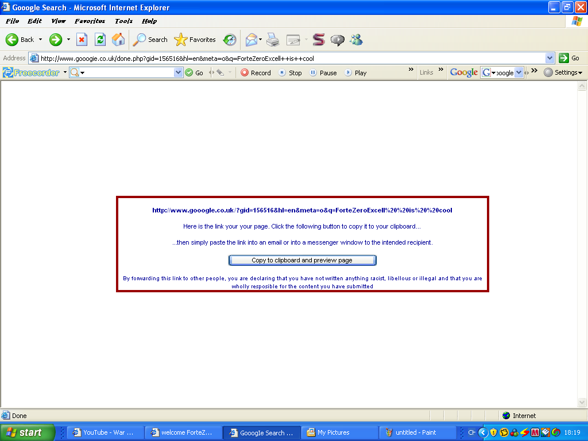Click the Edit page icon in toolbar
The image size is (588, 441).
(x=293, y=40)
